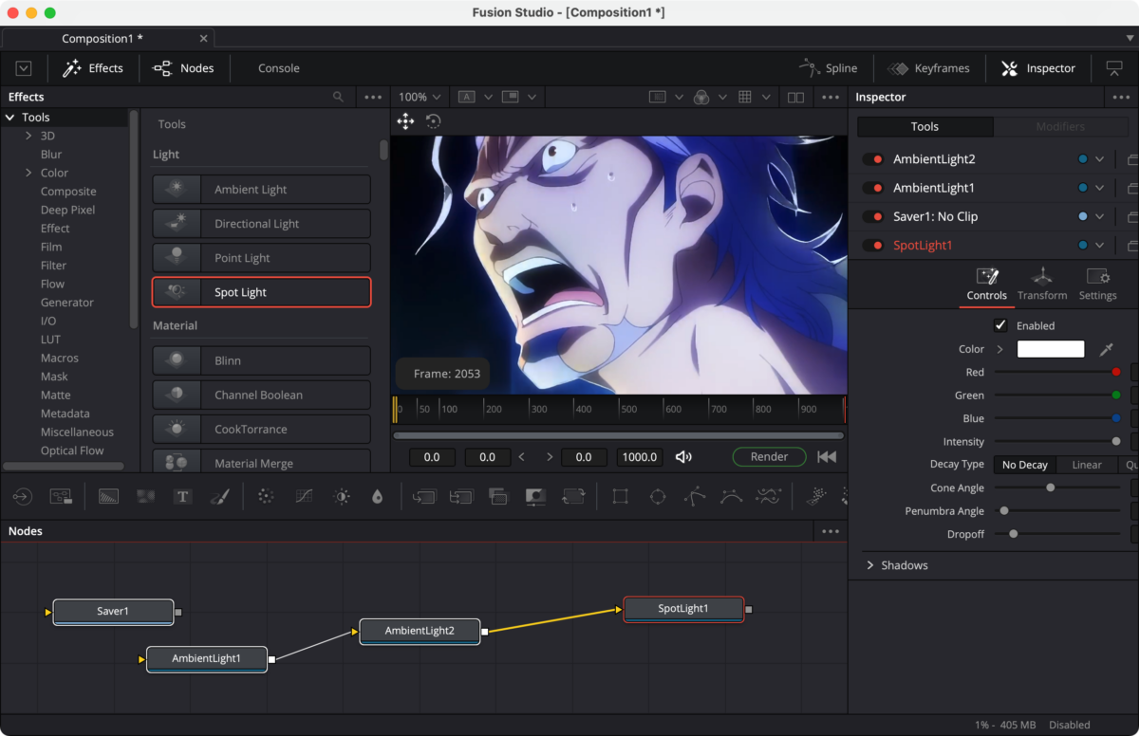The image size is (1139, 736).
Task: Click the reset rotation viewer icon
Action: (433, 120)
